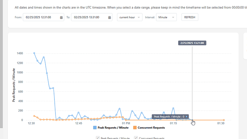Click the last orange data point at 01:30
Image resolution: width=247 pixels, height=139 pixels.
[x=224, y=120]
